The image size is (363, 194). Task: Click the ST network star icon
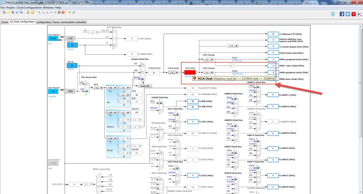[359, 14]
